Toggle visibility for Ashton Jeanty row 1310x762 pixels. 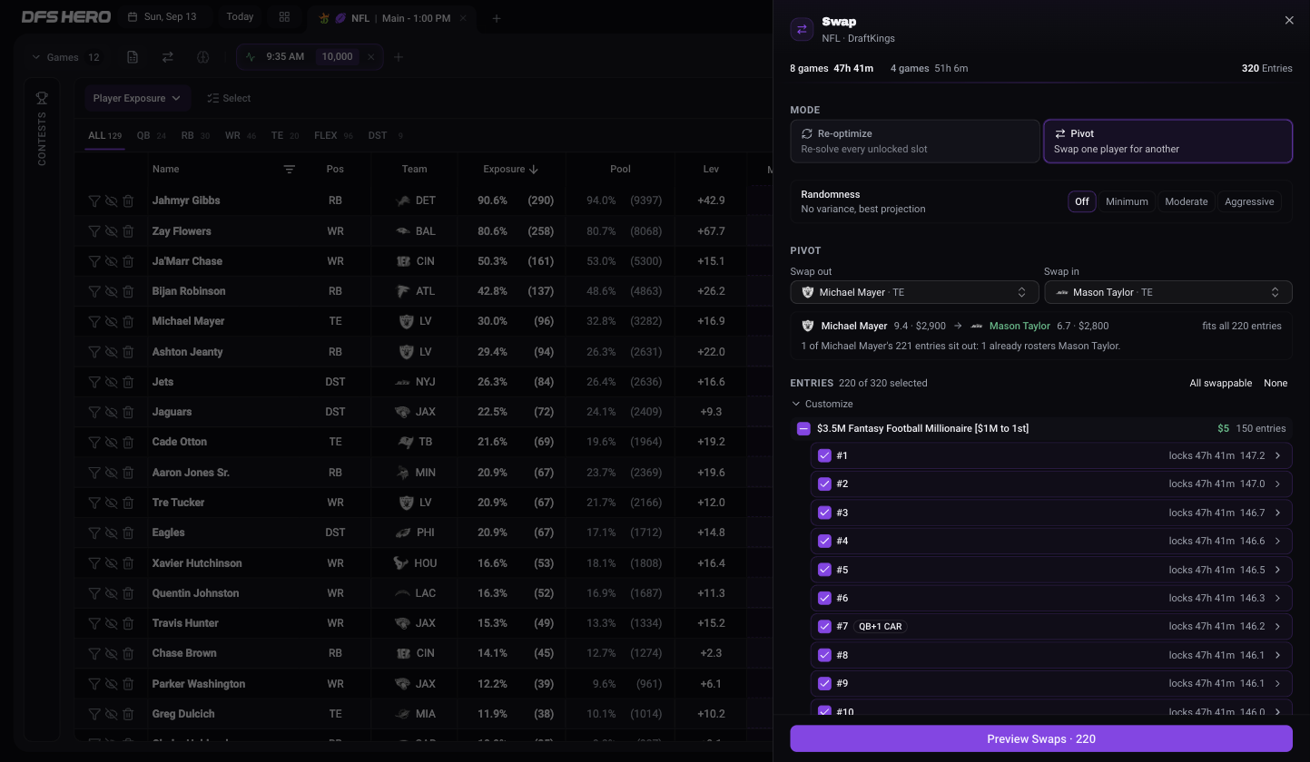tap(111, 352)
